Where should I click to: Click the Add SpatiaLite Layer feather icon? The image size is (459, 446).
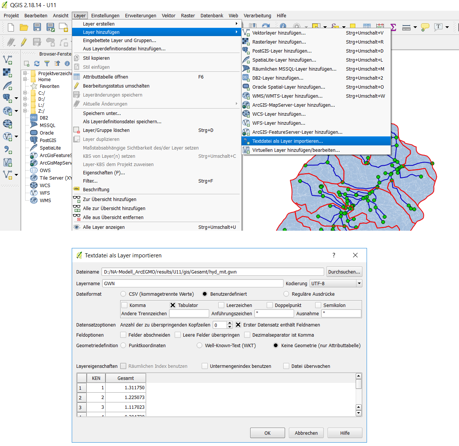7,86
